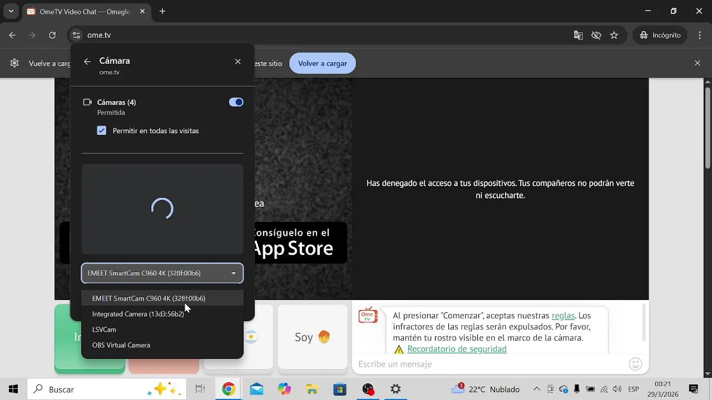Dismiss the reload infobar
Image resolution: width=712 pixels, height=400 pixels.
coord(698,63)
